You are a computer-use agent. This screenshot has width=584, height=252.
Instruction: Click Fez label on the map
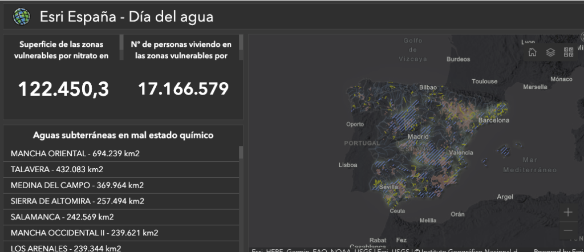coord(401,240)
